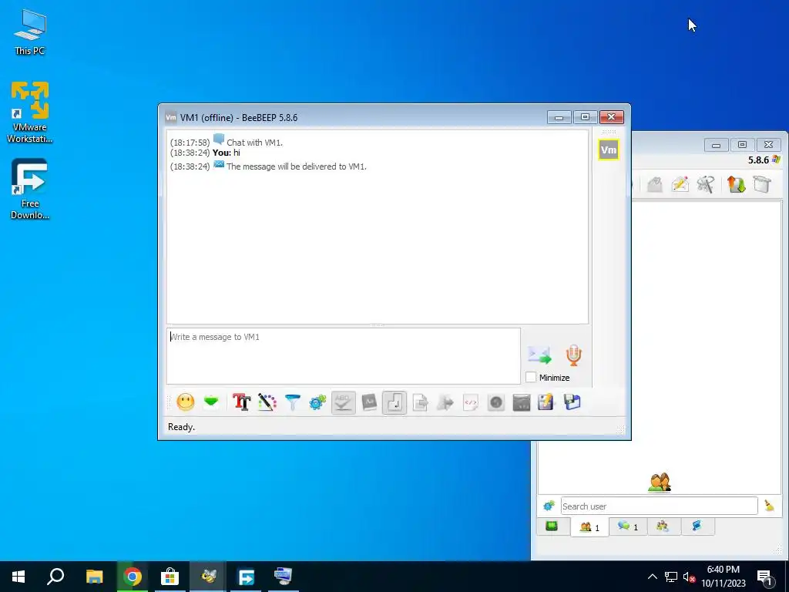The image size is (789, 592).
Task: Enable the Minimize checkbox
Action: pyautogui.click(x=531, y=377)
